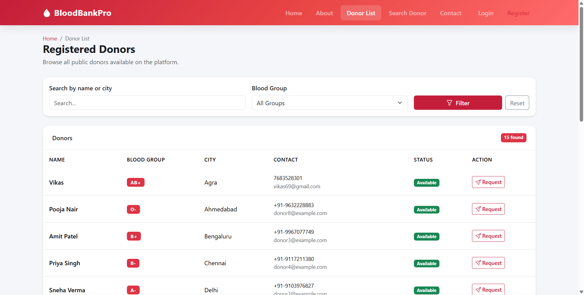This screenshot has height=295, width=584.
Task: Click Available status for Vikas
Action: coord(427,183)
